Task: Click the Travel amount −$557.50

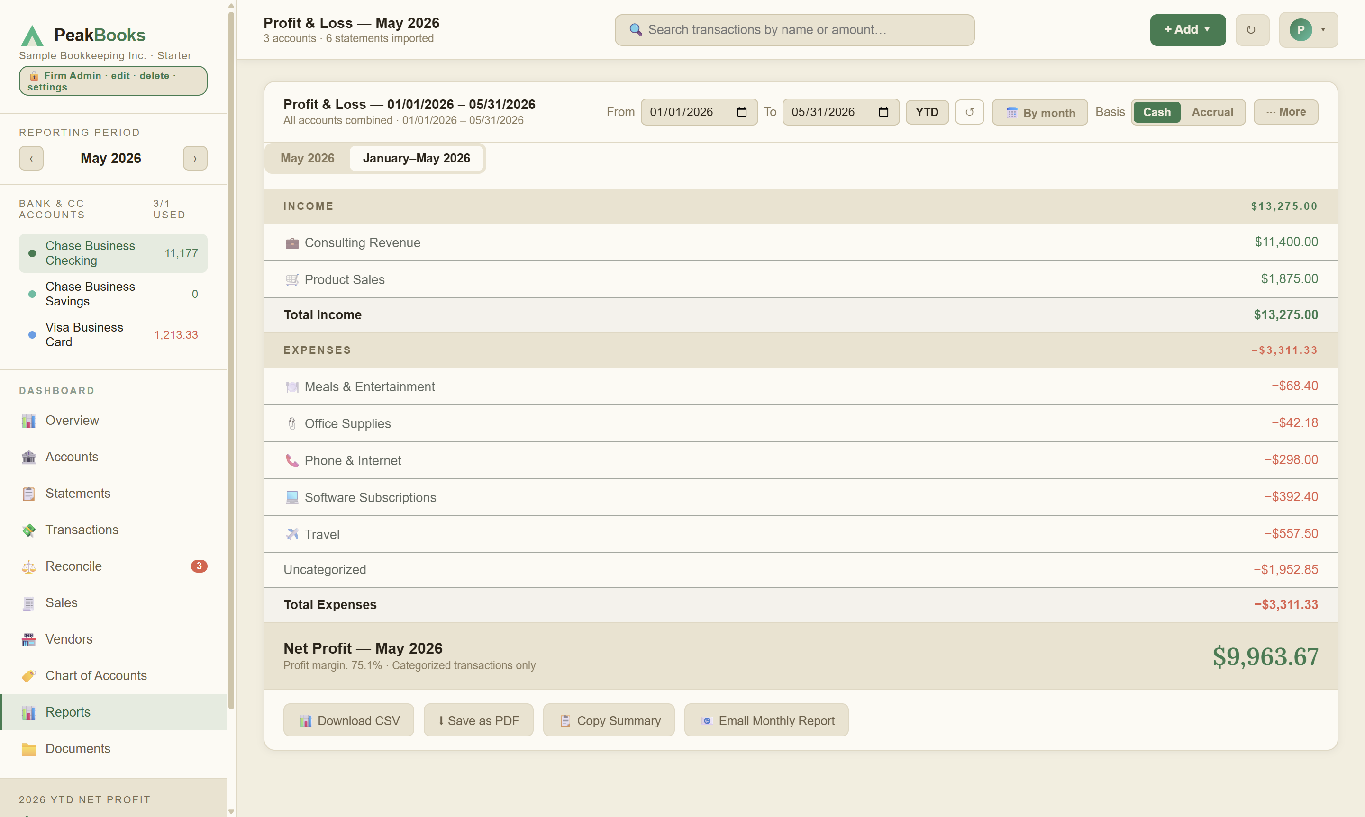Action: tap(1291, 534)
